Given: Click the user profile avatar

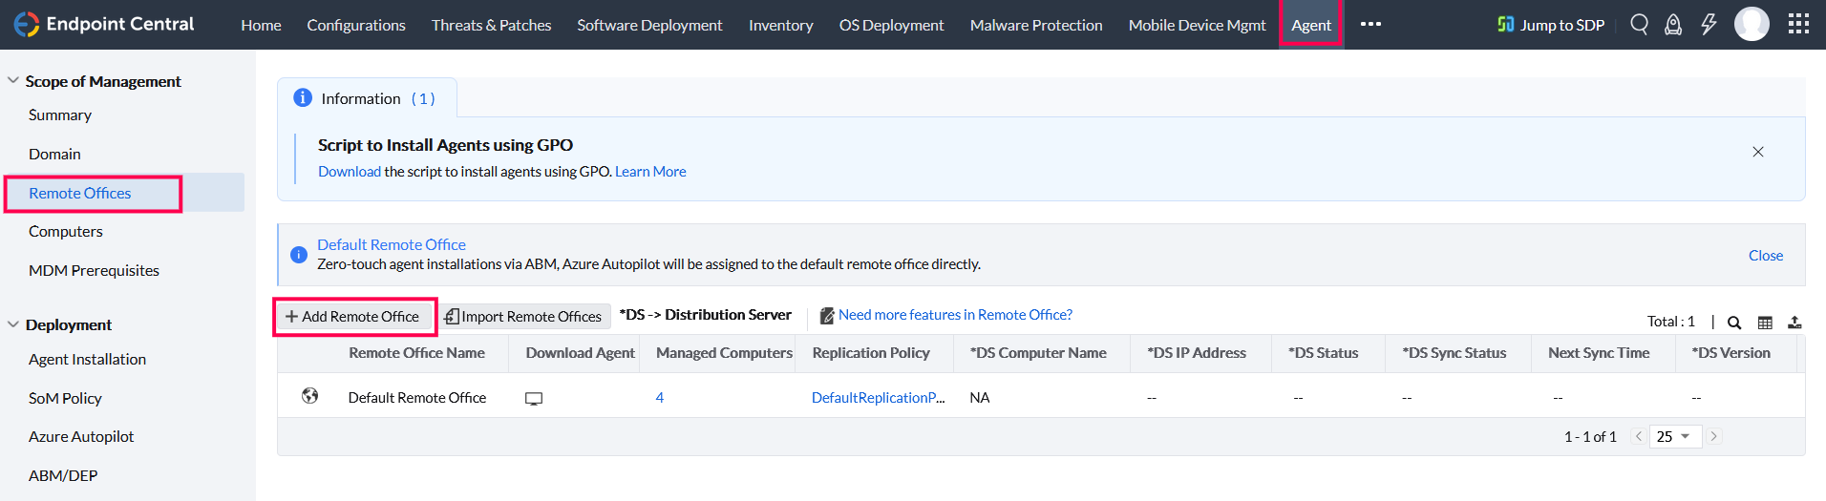Looking at the screenshot, I should pyautogui.click(x=1752, y=24).
